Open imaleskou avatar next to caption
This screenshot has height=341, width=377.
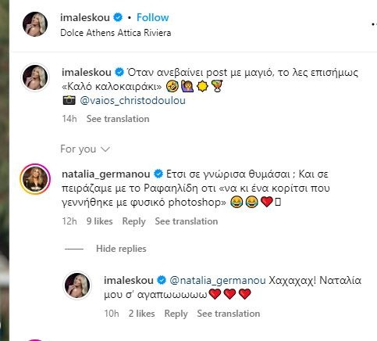pos(35,77)
